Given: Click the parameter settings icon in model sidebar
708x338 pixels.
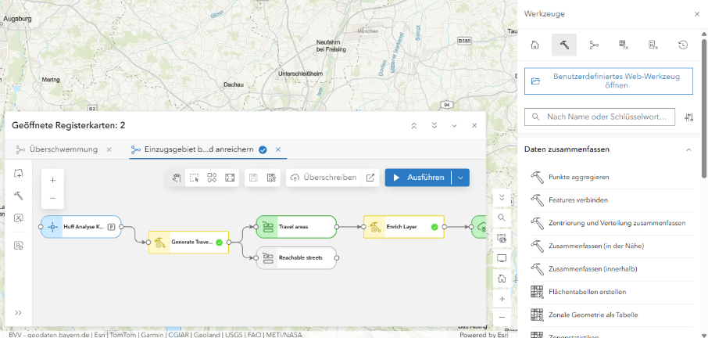Looking at the screenshot, I should point(19,246).
